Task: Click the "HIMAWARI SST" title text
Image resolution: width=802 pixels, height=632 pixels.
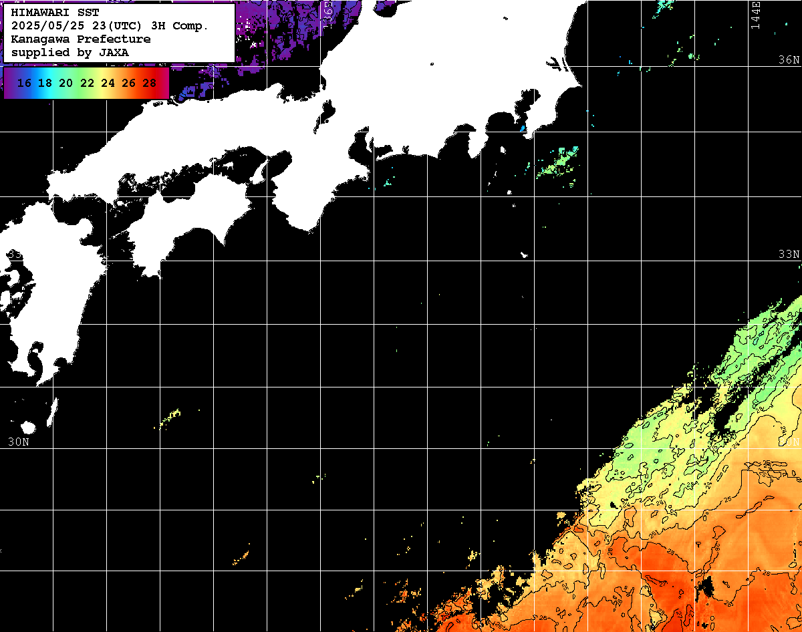Action: coord(55,12)
